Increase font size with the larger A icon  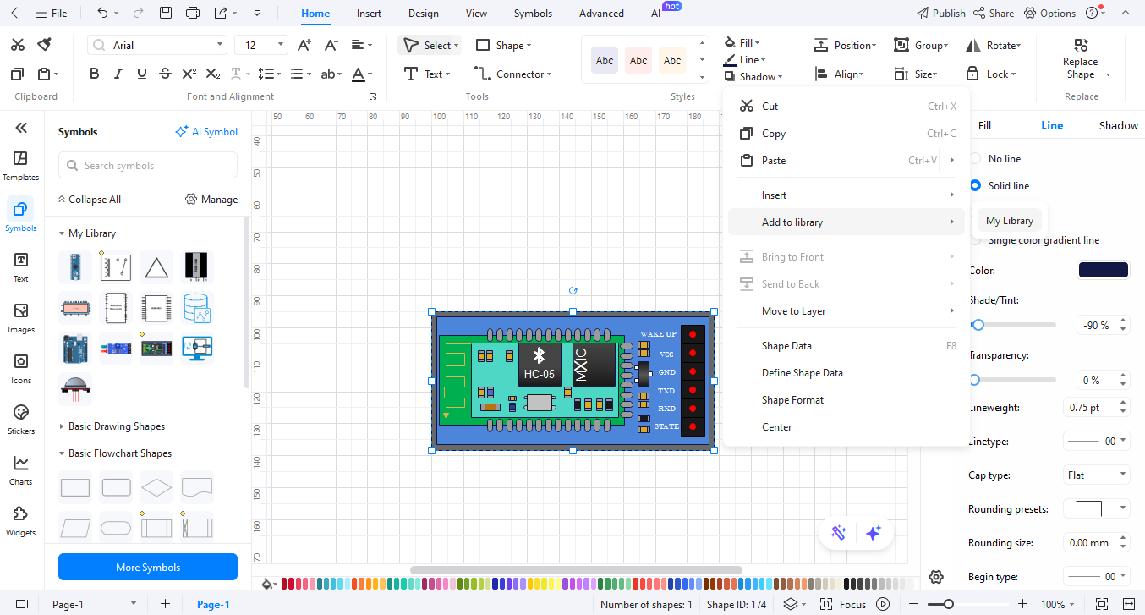(x=304, y=45)
